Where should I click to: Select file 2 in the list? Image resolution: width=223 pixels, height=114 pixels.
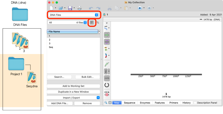click(73, 40)
